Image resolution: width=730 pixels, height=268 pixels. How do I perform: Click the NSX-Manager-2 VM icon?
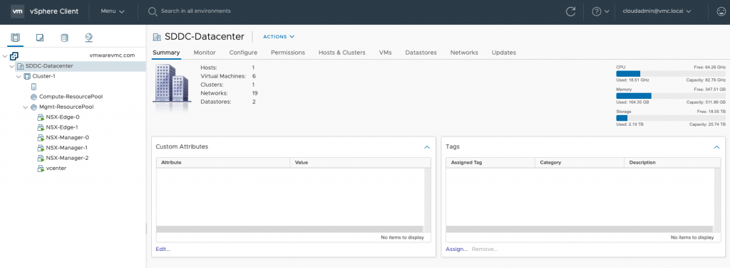(x=40, y=158)
